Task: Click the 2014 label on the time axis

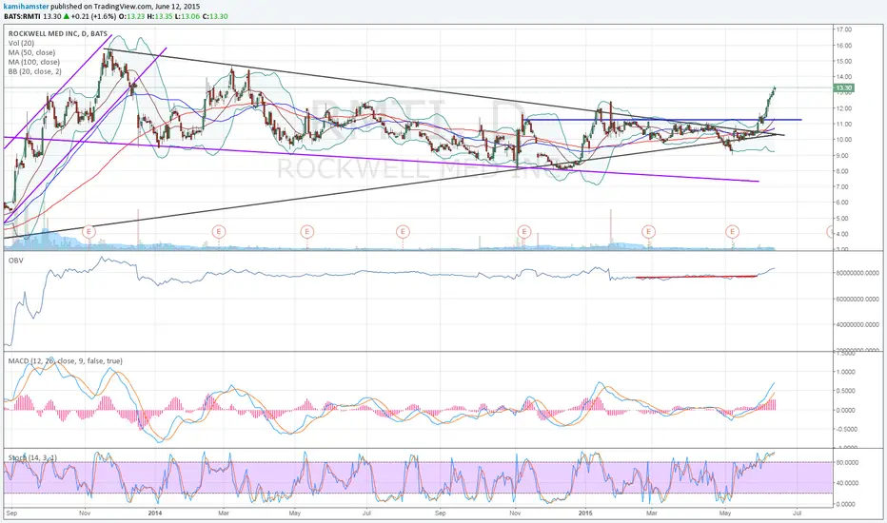Action: click(155, 513)
